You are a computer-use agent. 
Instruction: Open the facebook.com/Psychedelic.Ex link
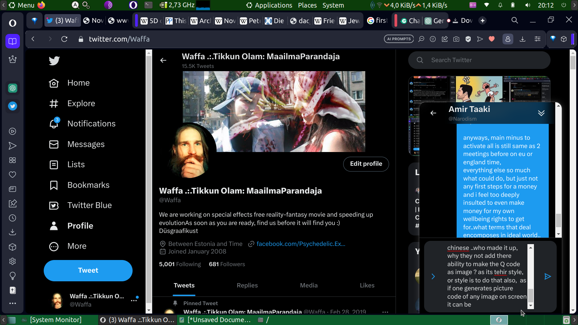(301, 244)
